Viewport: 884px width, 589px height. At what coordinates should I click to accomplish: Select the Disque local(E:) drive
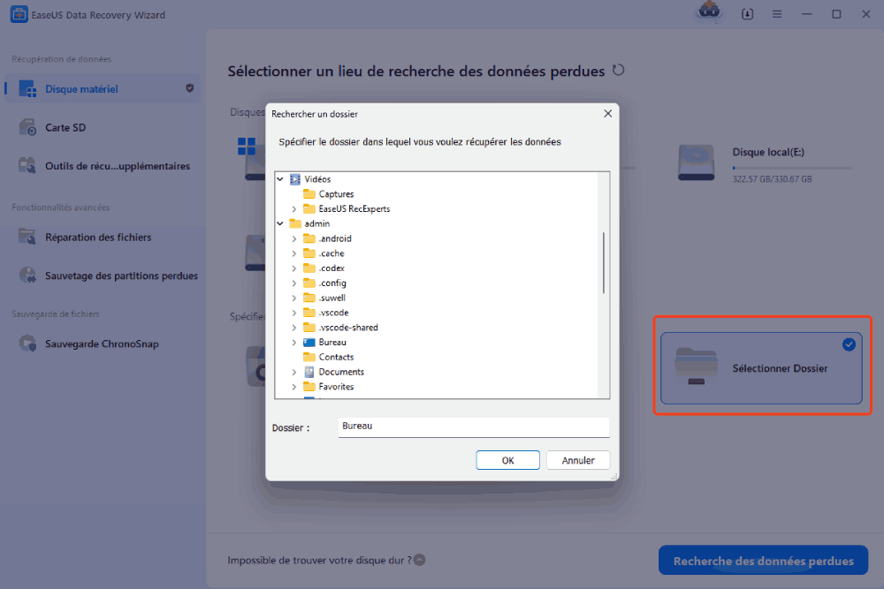766,163
